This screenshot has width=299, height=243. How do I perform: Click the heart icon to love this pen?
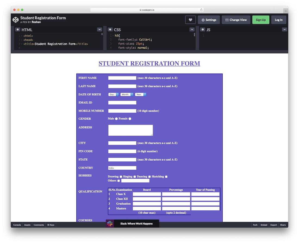pos(190,20)
